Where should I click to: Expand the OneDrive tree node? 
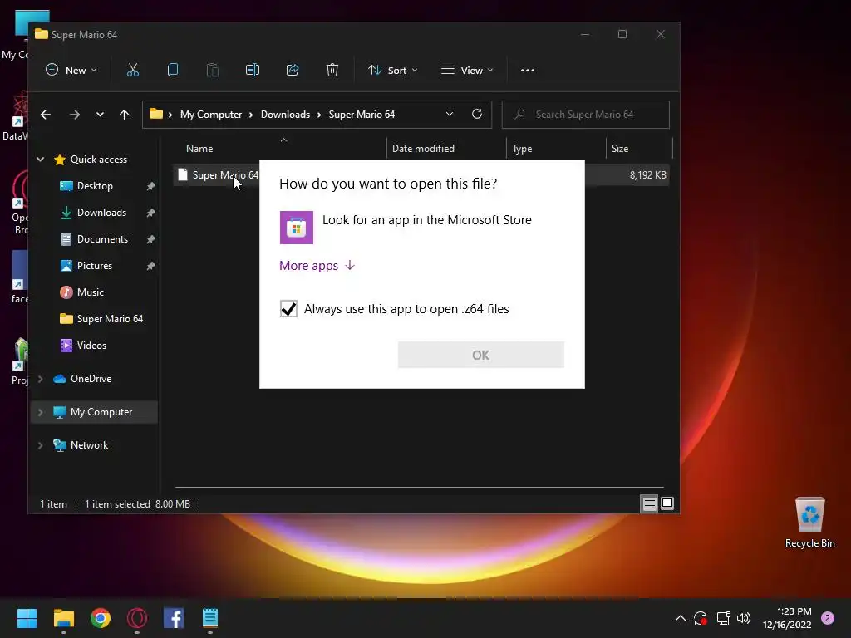point(40,379)
